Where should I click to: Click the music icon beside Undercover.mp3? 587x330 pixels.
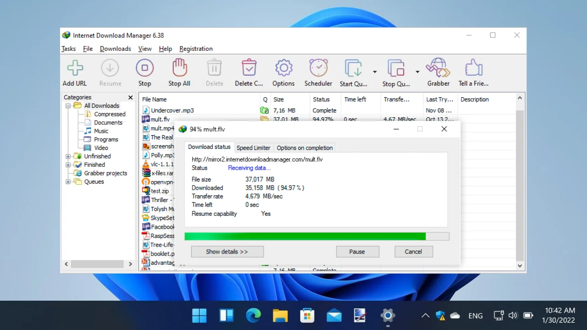point(146,110)
